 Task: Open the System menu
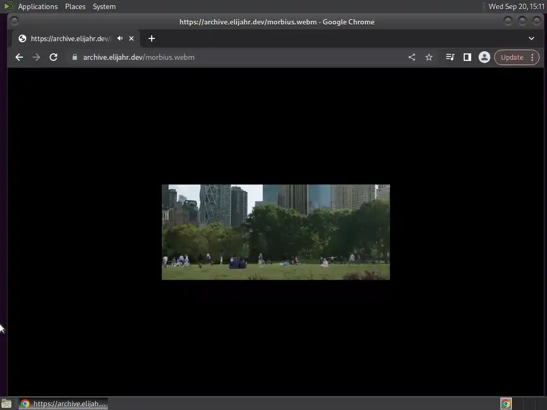(x=104, y=6)
